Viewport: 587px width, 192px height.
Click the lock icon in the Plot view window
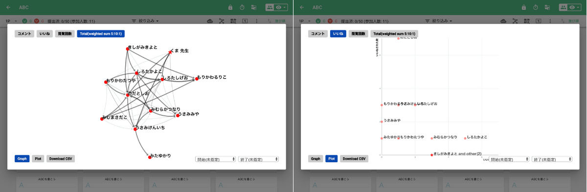point(524,7)
